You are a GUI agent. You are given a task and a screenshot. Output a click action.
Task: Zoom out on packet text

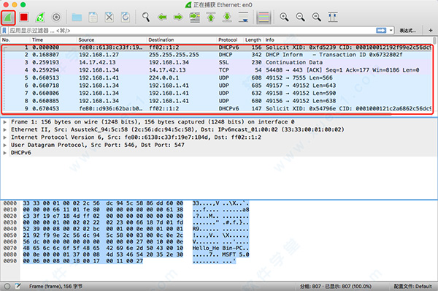(x=300, y=18)
